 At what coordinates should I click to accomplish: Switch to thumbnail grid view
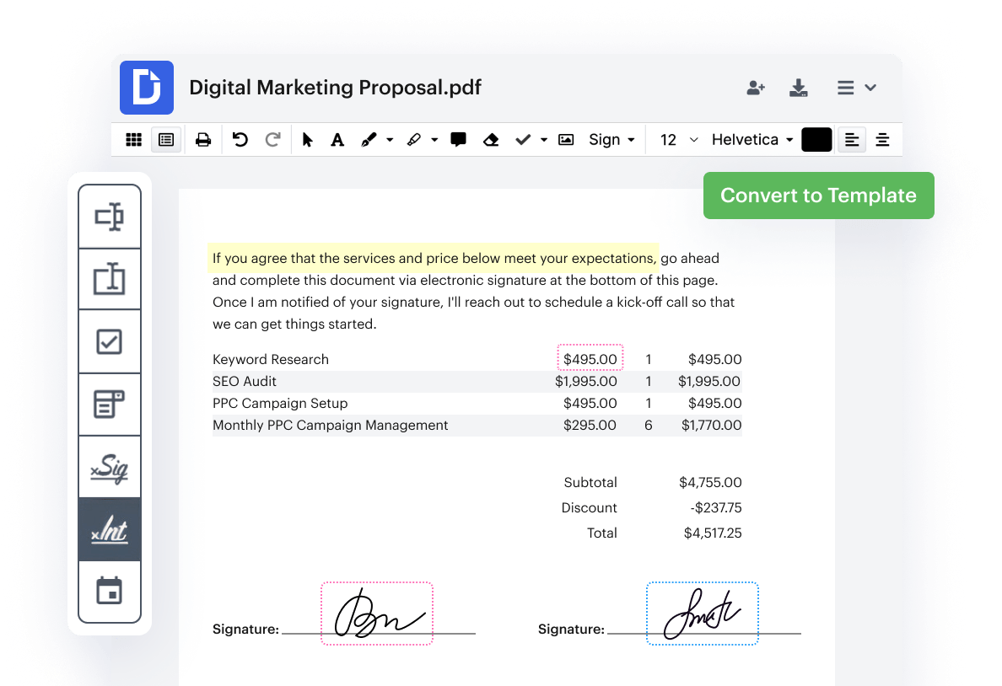coord(133,140)
